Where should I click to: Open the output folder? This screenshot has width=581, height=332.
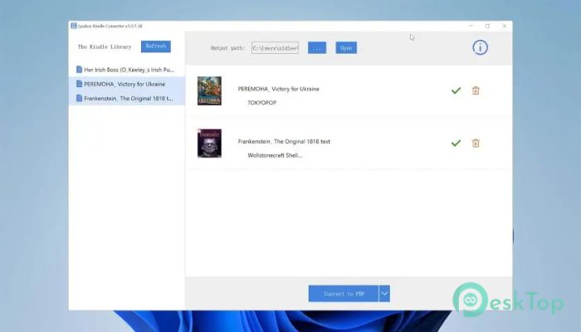pos(346,48)
